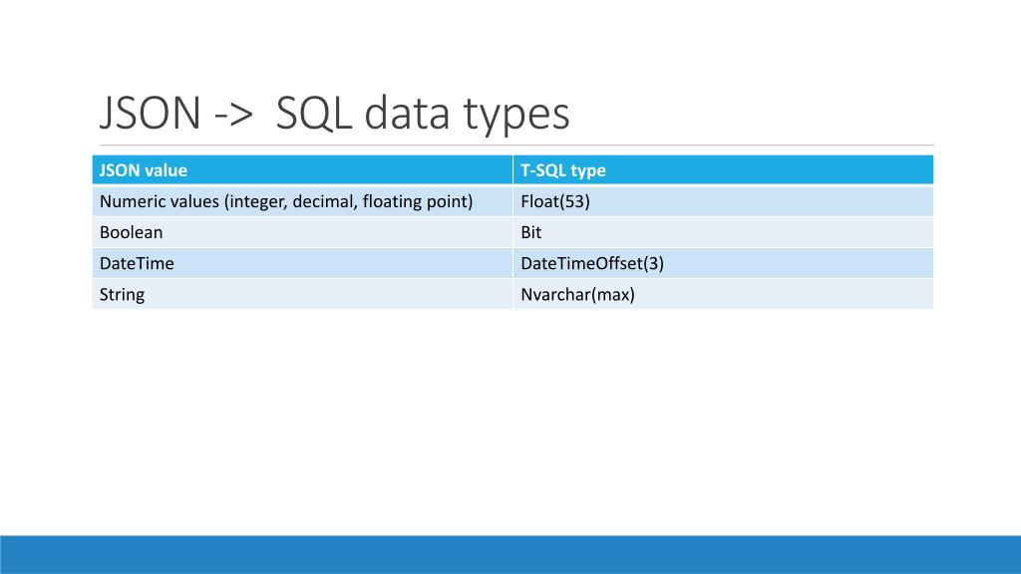Image resolution: width=1021 pixels, height=574 pixels.
Task: Click the 'String' table cell
Action: point(123,294)
